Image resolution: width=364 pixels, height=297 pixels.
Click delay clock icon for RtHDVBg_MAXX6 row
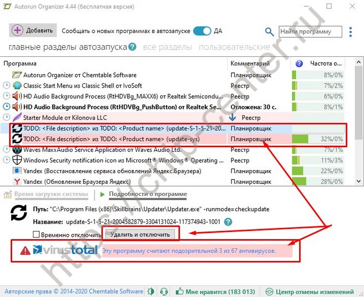tap(6, 96)
